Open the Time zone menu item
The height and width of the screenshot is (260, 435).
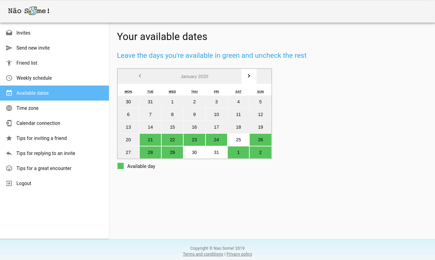tap(54, 108)
